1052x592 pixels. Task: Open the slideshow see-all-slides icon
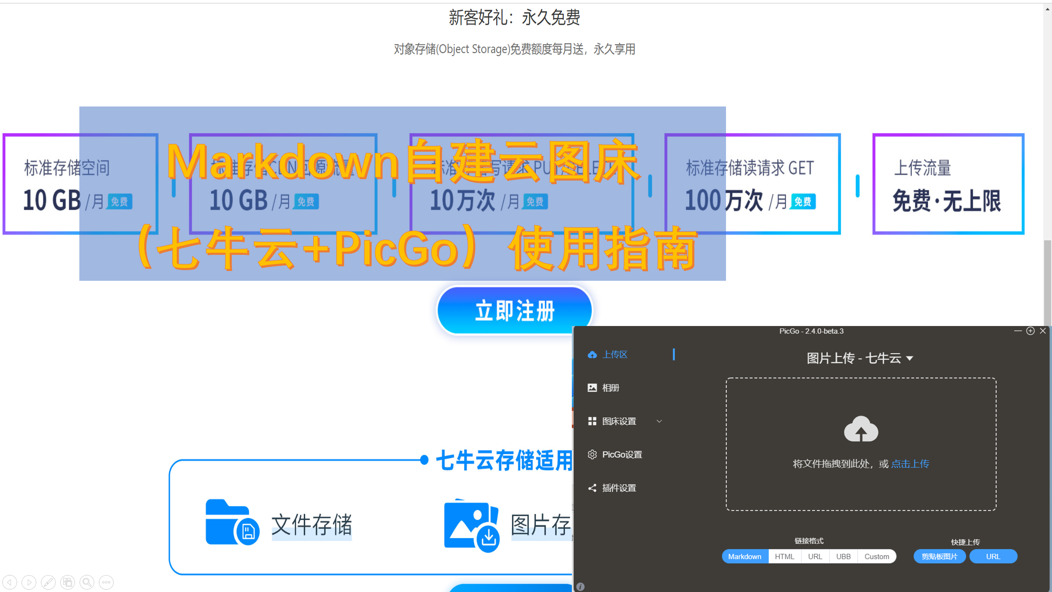tap(67, 582)
